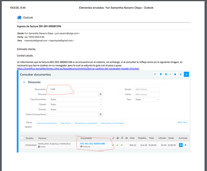Click Acciones column header
This screenshot has height=171, width=207.
[x=183, y=138]
